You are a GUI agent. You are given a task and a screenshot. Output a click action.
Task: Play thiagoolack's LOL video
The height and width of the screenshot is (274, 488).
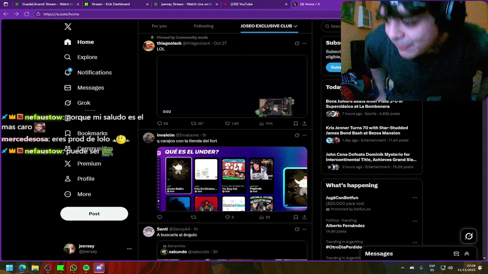point(232,86)
